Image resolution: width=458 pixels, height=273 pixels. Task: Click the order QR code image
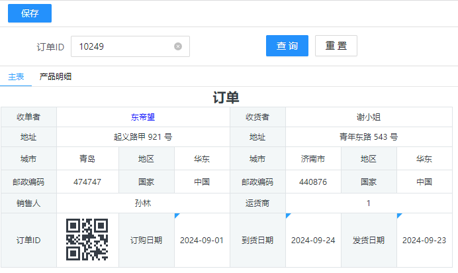click(x=87, y=240)
